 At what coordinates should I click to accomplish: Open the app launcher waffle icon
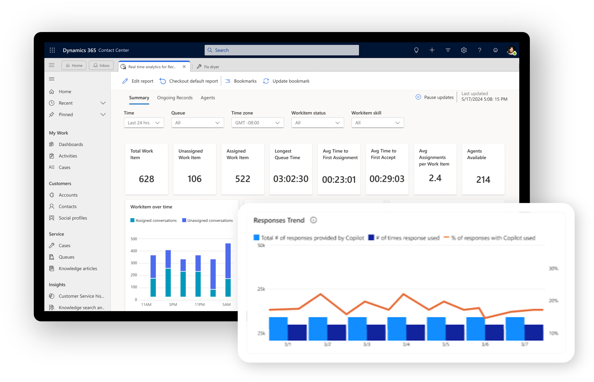tap(52, 50)
